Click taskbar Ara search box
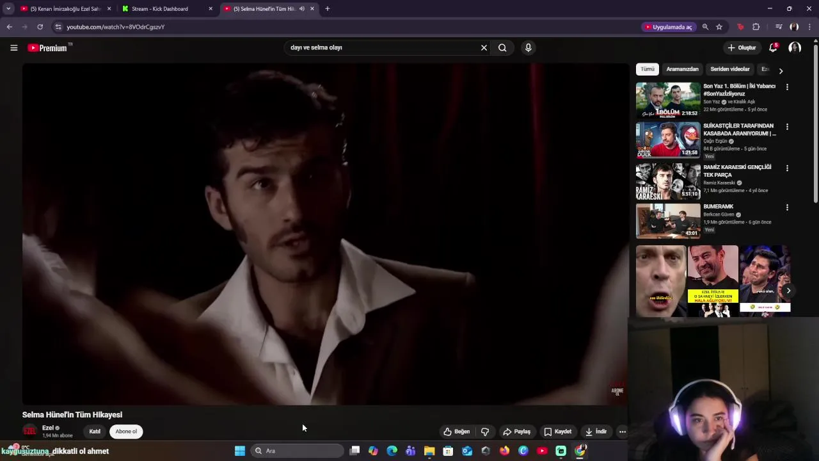819x461 pixels. [297, 451]
